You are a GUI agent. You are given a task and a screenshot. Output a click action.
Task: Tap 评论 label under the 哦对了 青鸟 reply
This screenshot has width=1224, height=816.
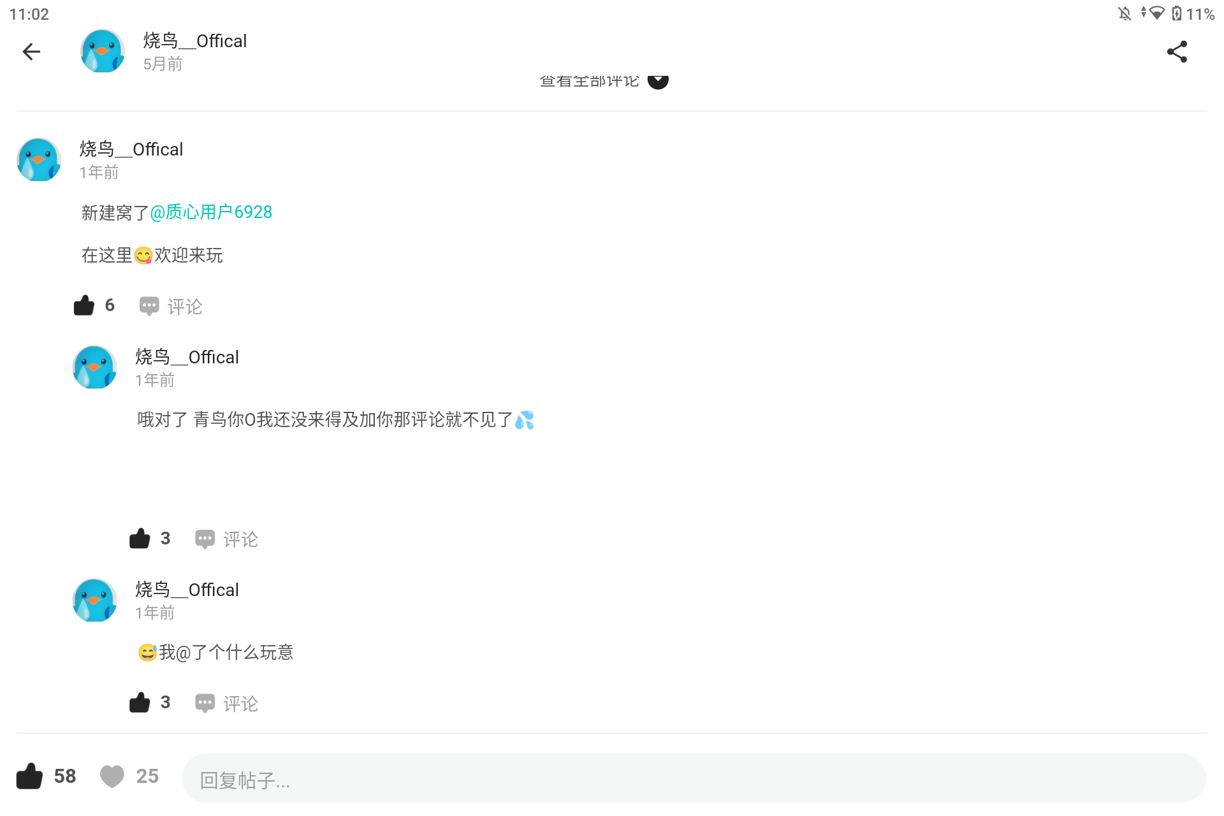tap(240, 539)
